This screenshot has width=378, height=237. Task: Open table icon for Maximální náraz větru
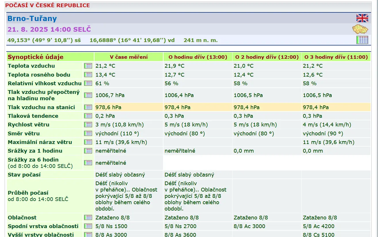(x=88, y=142)
